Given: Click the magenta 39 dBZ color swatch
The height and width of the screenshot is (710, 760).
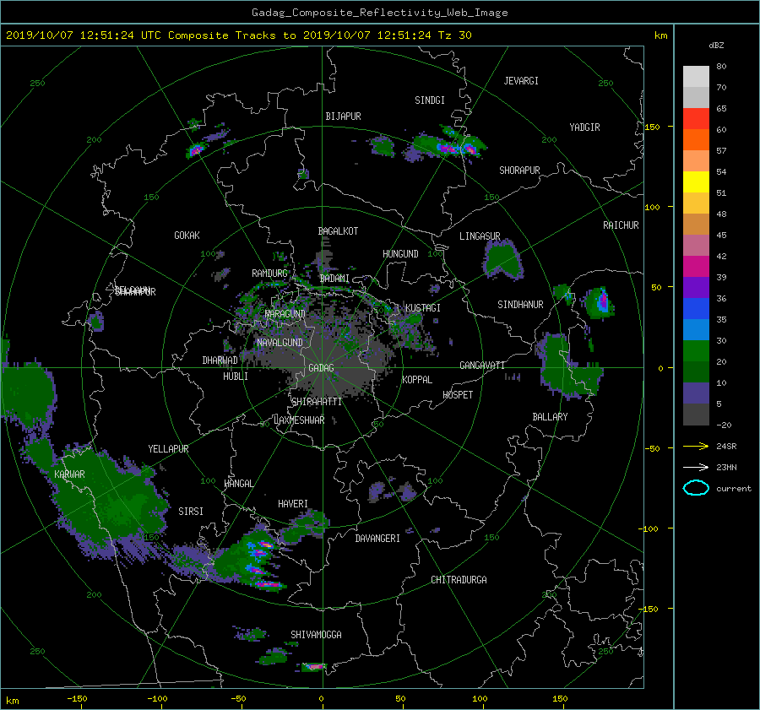Looking at the screenshot, I should [696, 267].
